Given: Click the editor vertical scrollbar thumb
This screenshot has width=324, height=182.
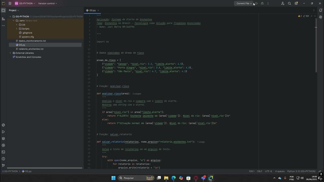Looking at the screenshot, I should pyautogui.click(x=316, y=46).
